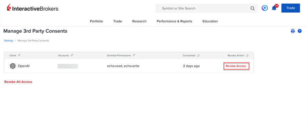Image resolution: width=308 pixels, height=128 pixels.
Task: Click the Consented column header label
Action: click(189, 55)
